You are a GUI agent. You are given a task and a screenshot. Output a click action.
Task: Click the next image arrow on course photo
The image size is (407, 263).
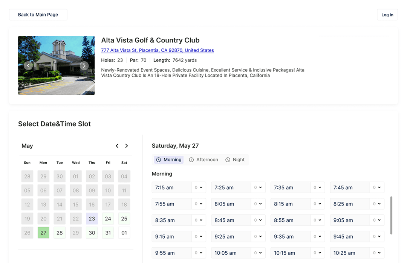(x=84, y=65)
